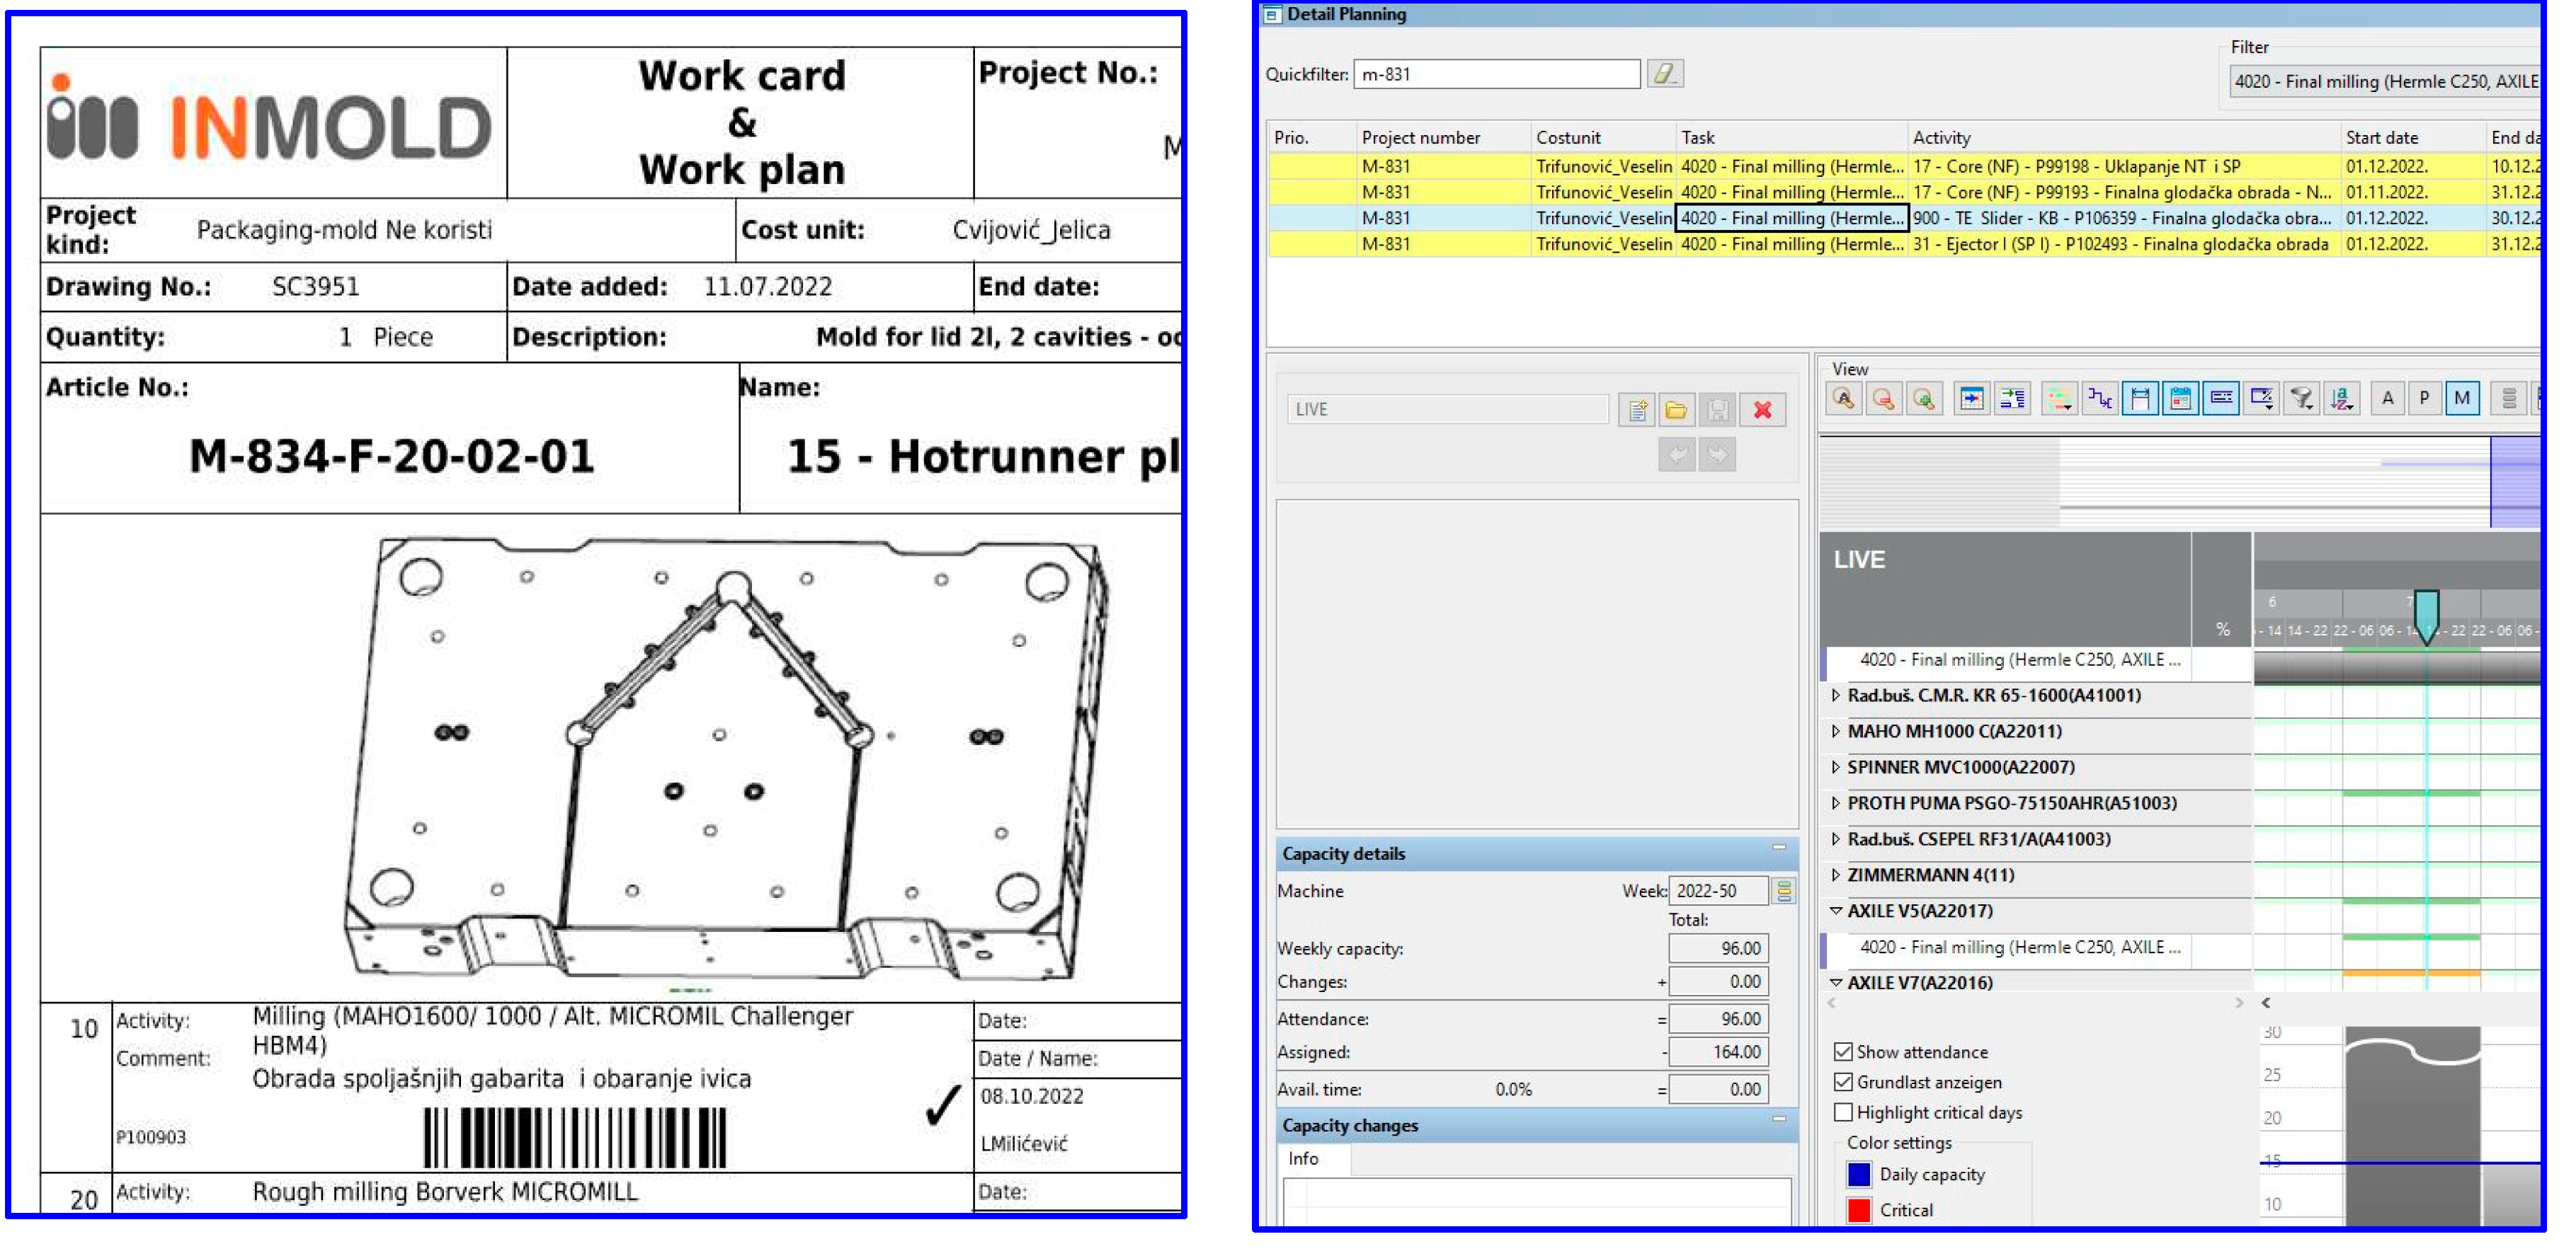Expand MAHO MH1000 C(A22011) tree node
2576x1256 pixels.
click(1836, 732)
